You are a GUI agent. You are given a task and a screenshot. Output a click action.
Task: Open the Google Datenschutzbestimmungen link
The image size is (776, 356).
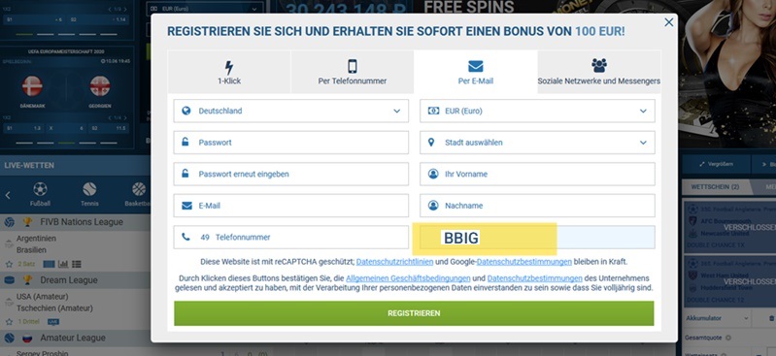point(524,262)
